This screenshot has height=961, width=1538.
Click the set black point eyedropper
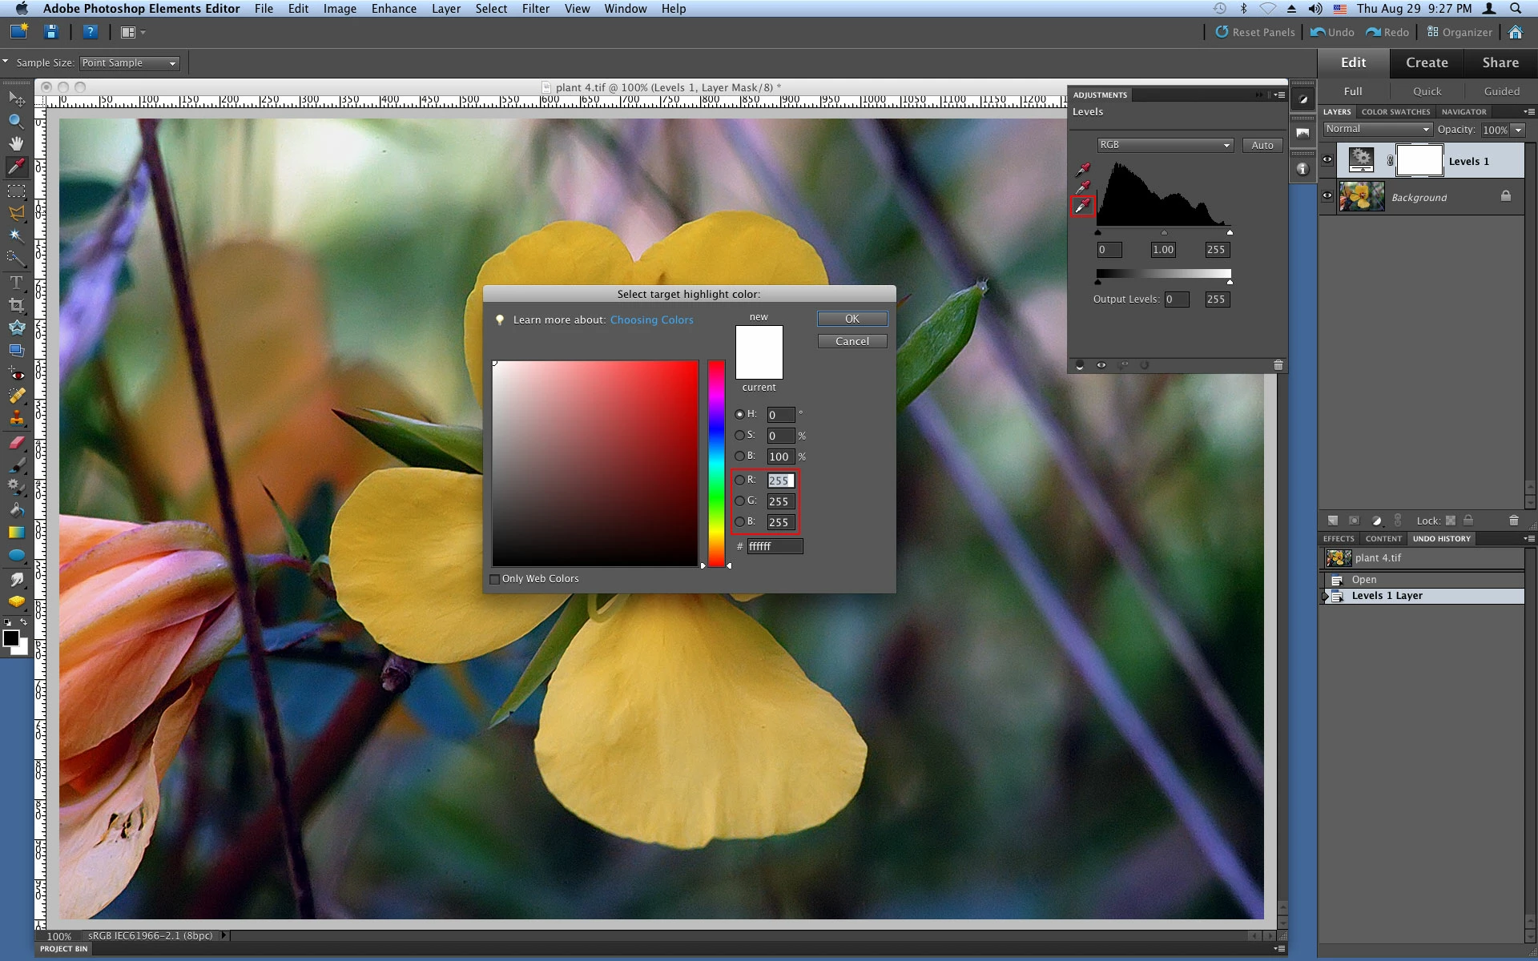point(1082,170)
